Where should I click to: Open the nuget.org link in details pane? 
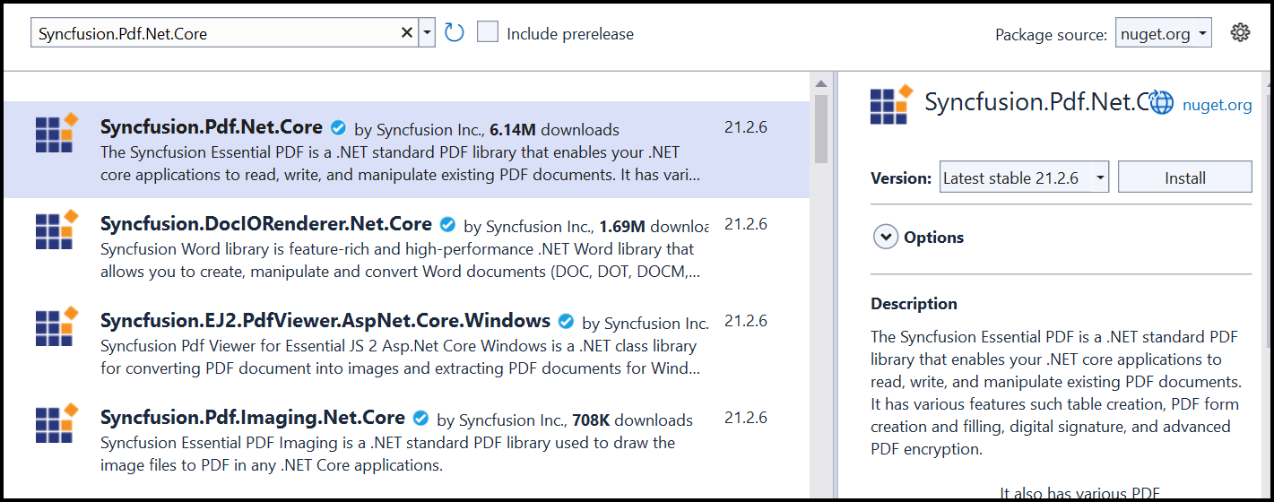[1217, 105]
